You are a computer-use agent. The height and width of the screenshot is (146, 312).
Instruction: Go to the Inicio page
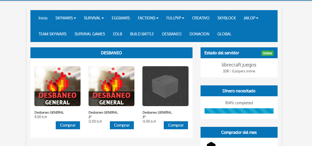(x=43, y=18)
